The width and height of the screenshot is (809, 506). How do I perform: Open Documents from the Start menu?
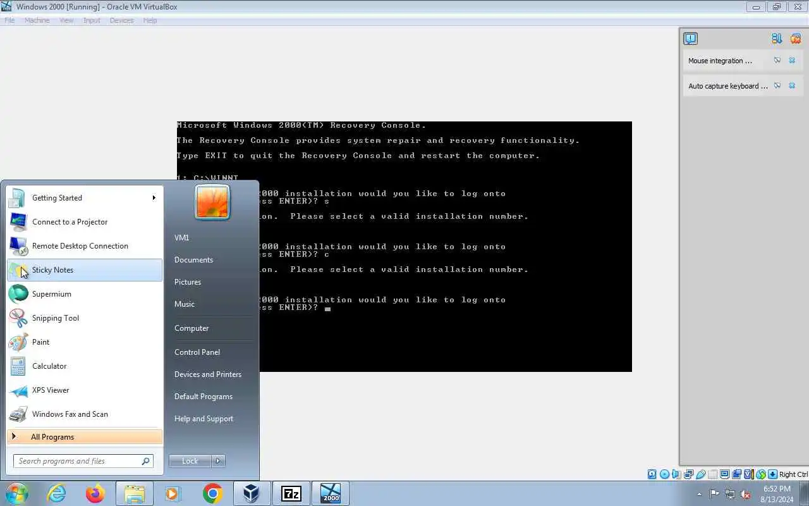193,260
